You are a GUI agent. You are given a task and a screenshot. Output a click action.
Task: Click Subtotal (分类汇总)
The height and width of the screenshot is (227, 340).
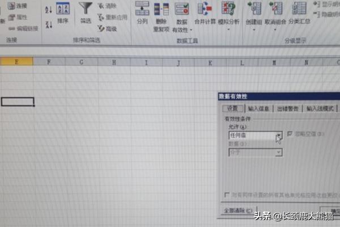299,13
